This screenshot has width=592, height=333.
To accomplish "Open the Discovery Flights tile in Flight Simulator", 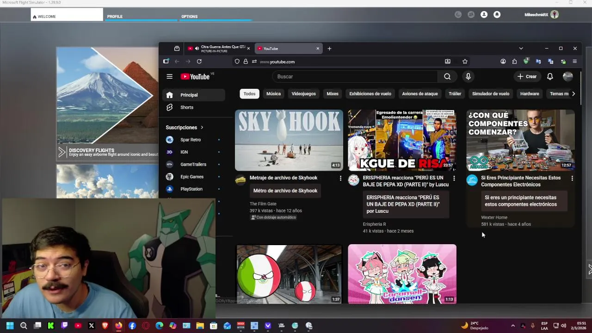I will [x=107, y=104].
